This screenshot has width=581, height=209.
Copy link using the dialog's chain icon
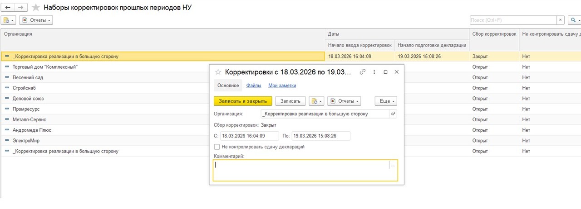(x=362, y=72)
